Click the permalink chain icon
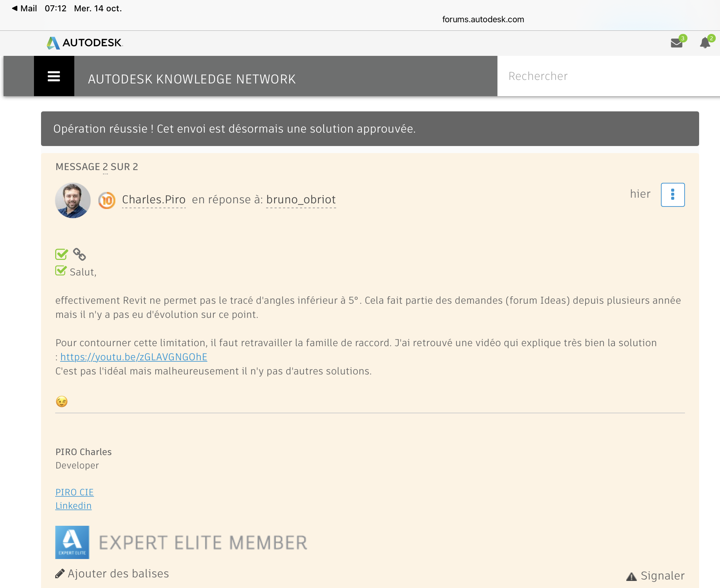Screen dimensions: 720x588 [x=79, y=254]
